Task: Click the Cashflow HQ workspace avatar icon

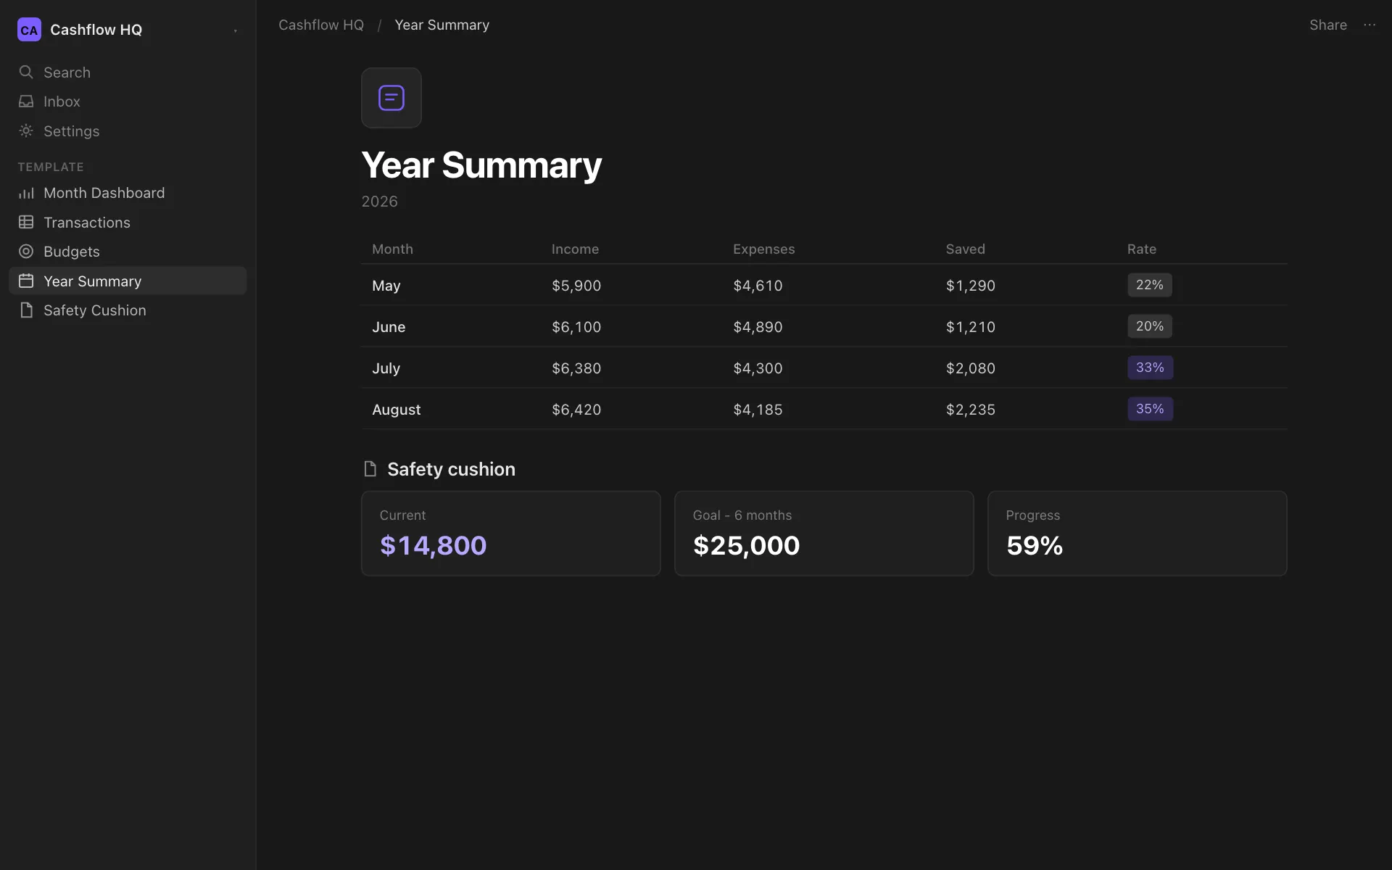Action: point(29,30)
